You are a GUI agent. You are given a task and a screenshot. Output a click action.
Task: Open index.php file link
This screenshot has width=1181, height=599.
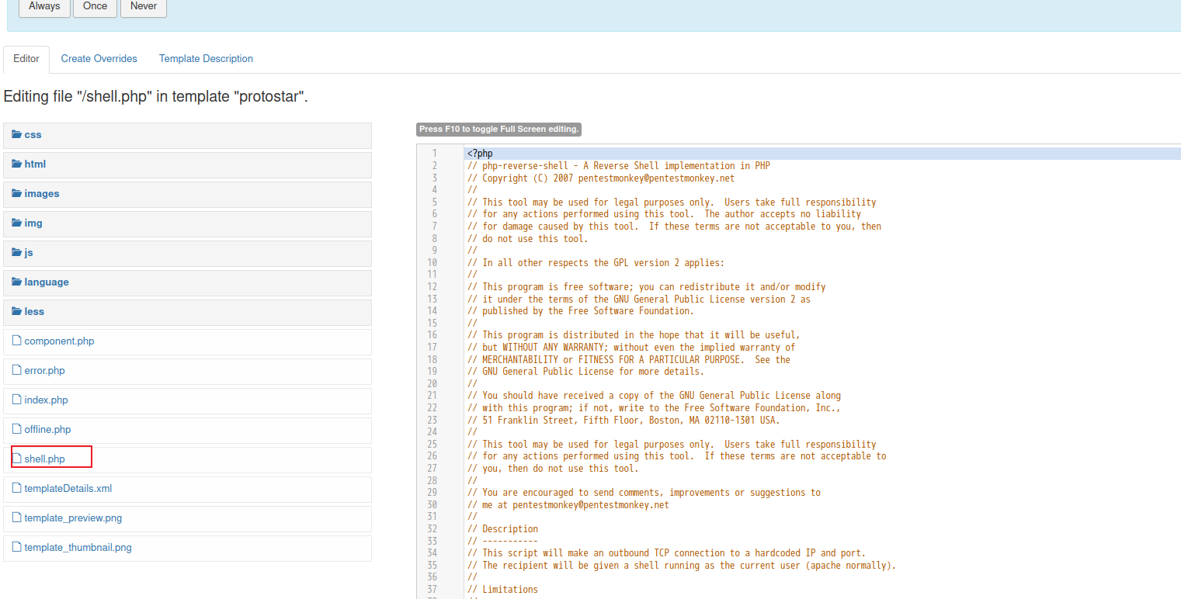(46, 400)
